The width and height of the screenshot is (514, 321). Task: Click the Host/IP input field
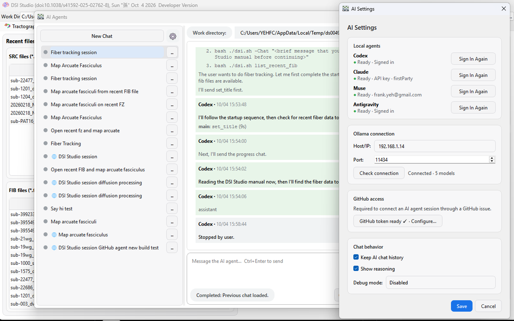pyautogui.click(x=435, y=146)
